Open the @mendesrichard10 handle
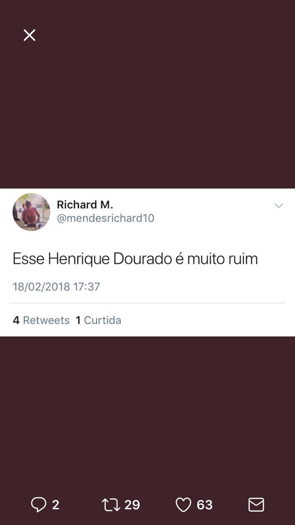This screenshot has height=525, width=295. point(106,218)
